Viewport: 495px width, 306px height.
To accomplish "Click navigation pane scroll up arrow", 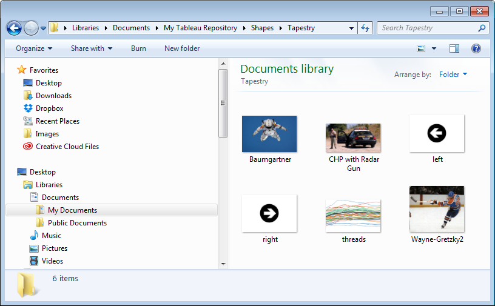I will tap(223, 64).
